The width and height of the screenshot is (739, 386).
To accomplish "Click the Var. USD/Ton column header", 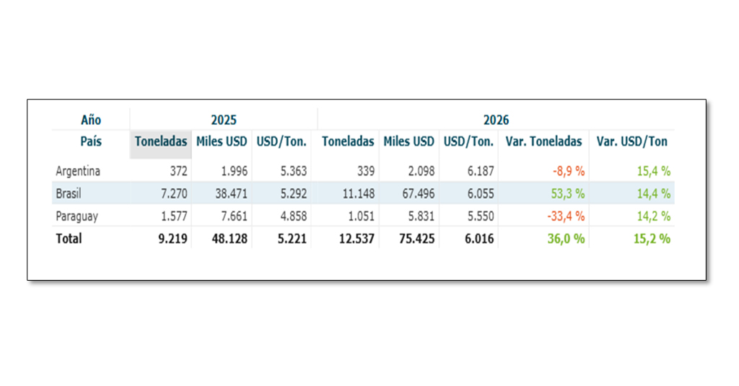I will click(631, 142).
